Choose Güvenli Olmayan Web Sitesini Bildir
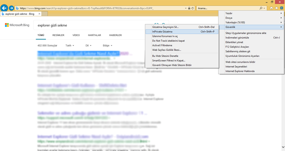 click(182, 65)
